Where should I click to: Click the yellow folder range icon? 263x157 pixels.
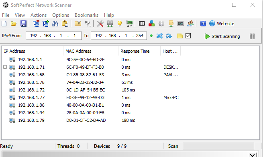coord(179,36)
